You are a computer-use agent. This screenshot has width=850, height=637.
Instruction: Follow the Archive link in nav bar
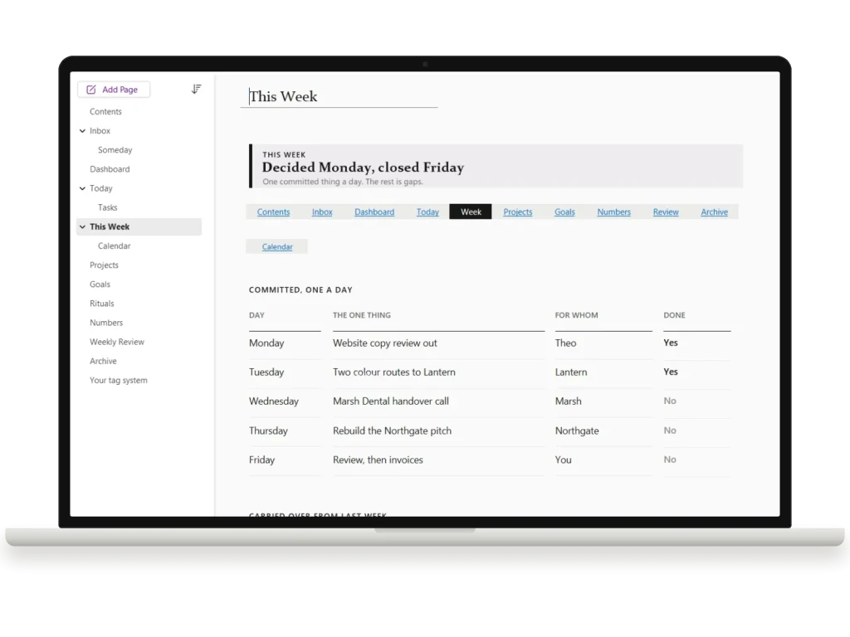tap(715, 212)
